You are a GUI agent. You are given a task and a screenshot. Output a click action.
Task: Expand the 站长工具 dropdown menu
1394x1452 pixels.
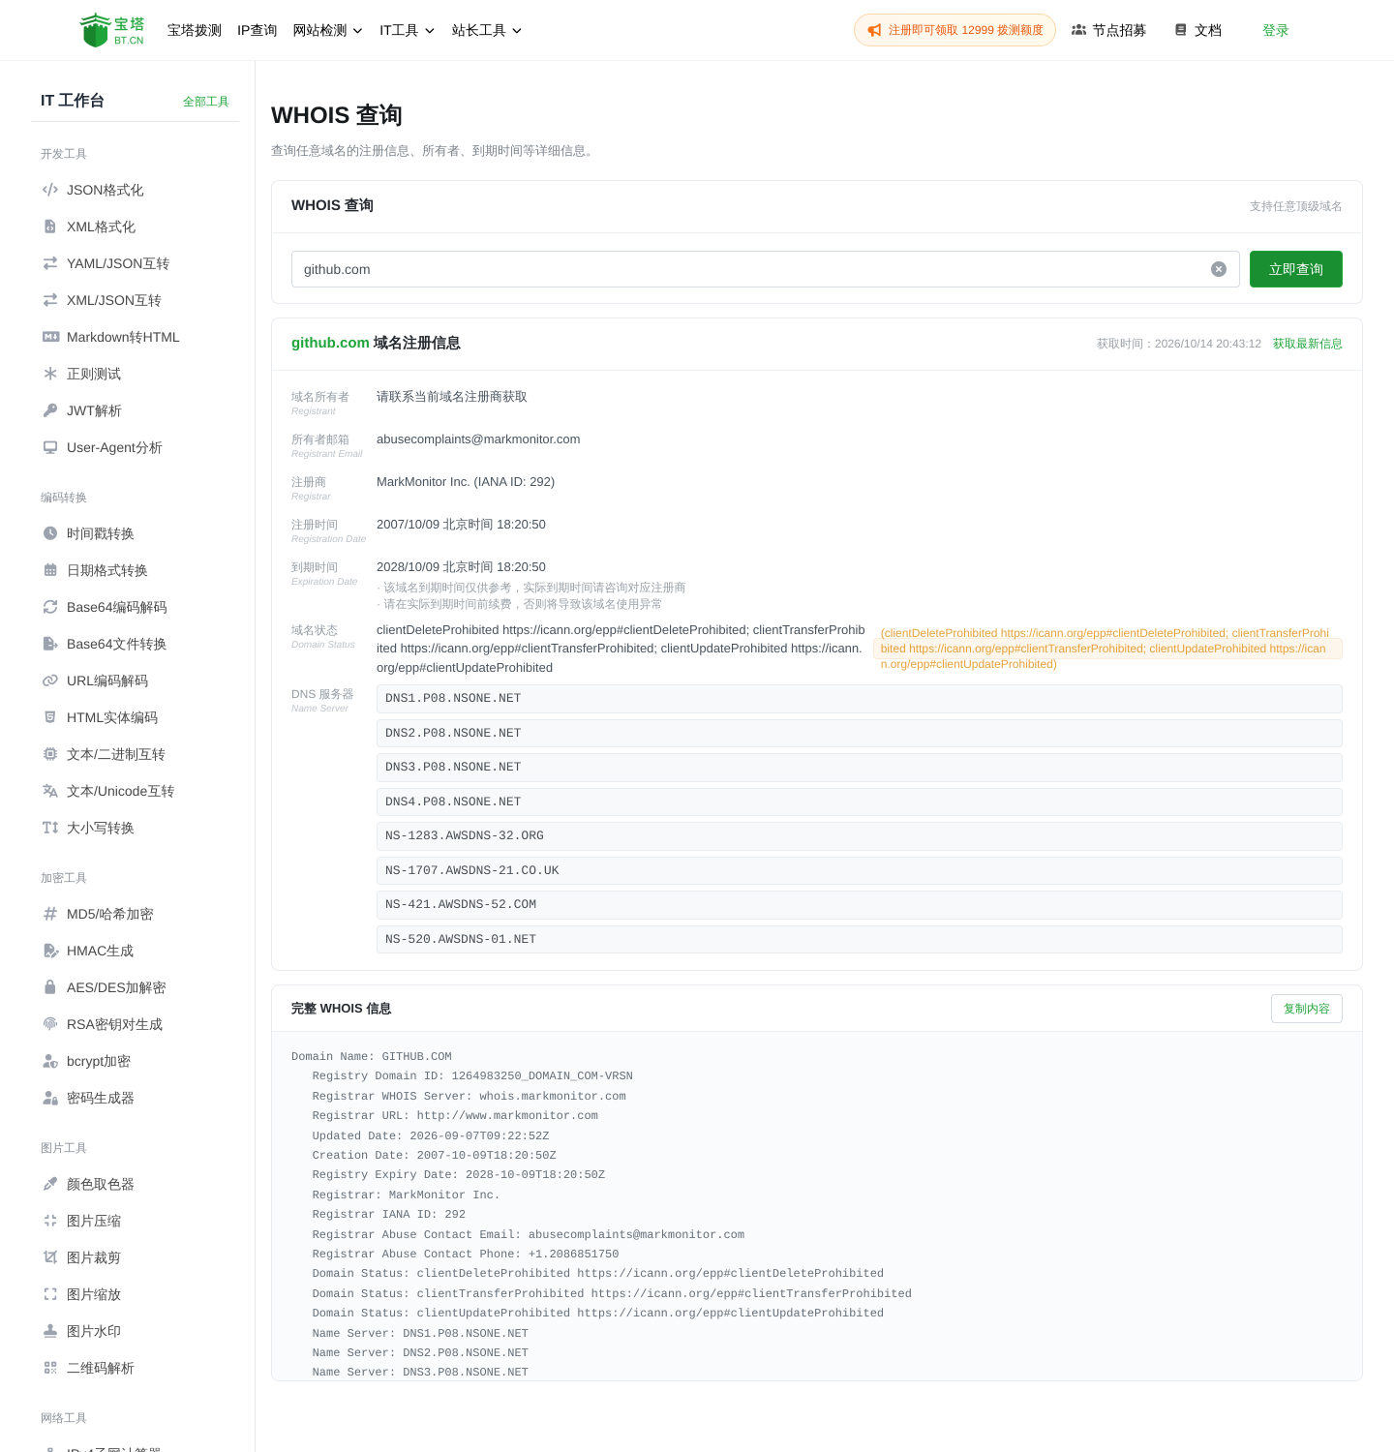[x=487, y=30]
